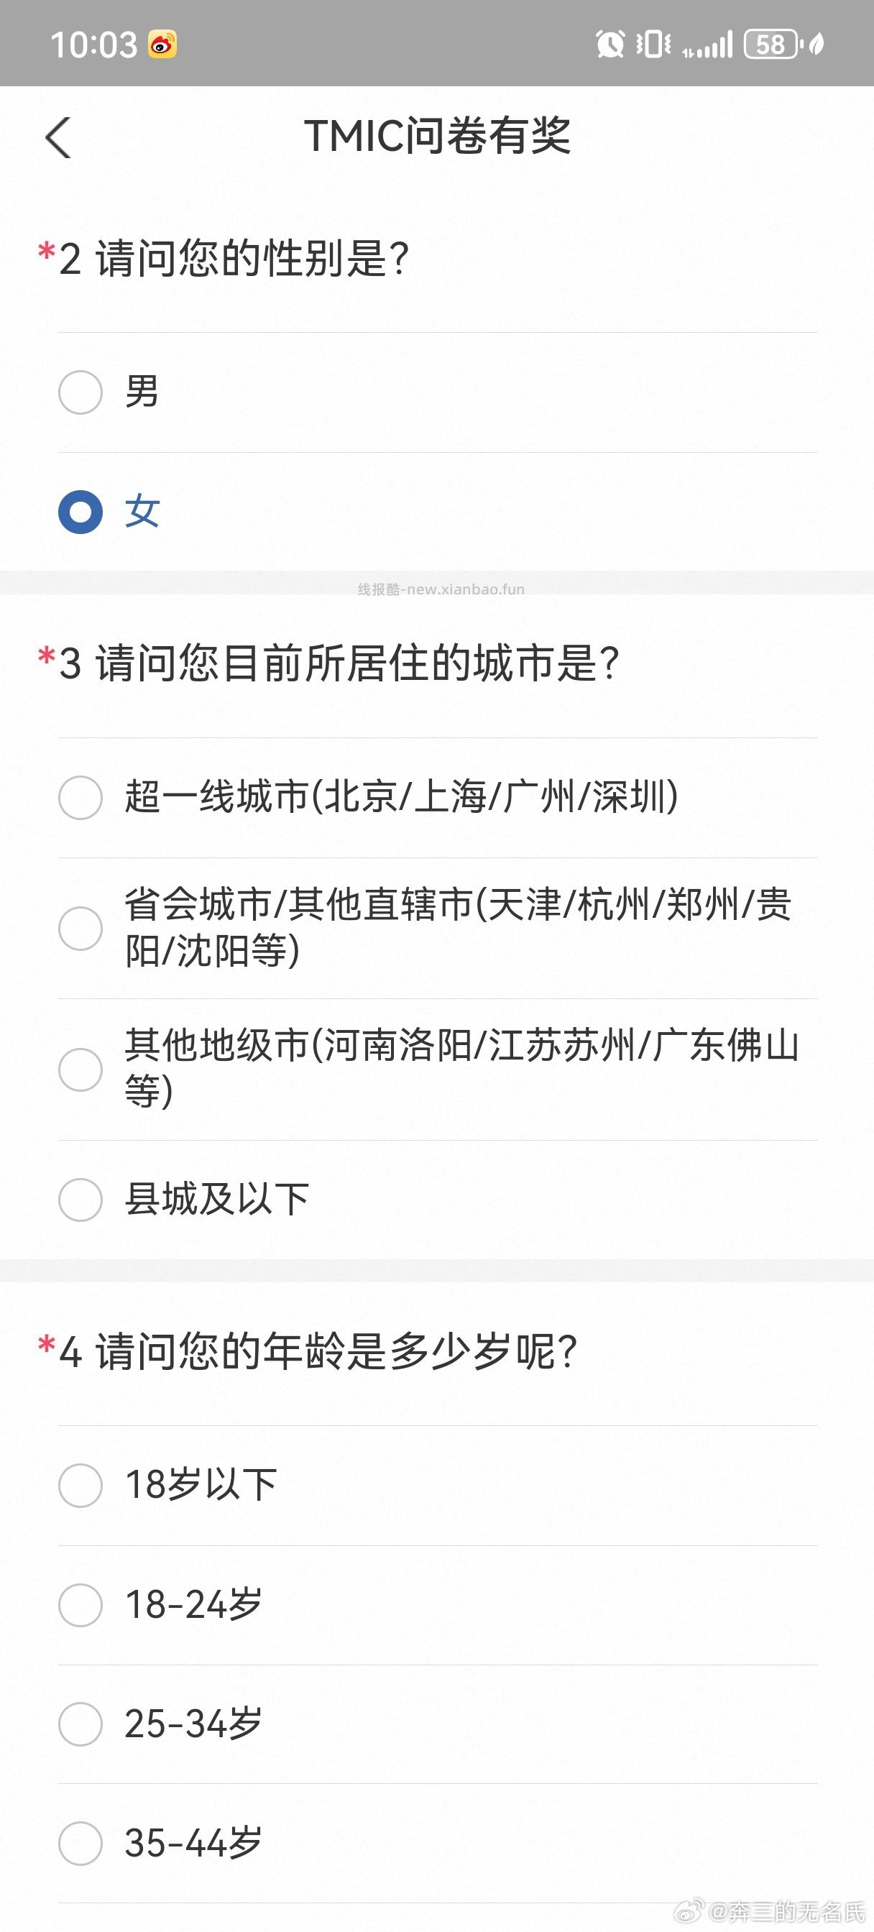874x1932 pixels.
Task: Select the 女 gender radio button
Action: [80, 512]
